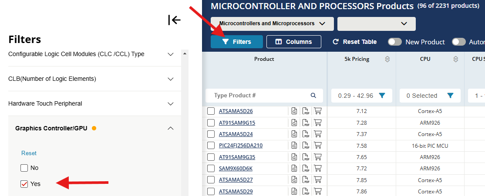Click the 7.58 price cell

click(x=361, y=146)
